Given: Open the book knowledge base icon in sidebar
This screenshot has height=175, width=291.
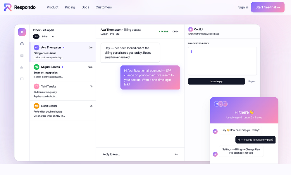Looking at the screenshot, I should [x=22, y=79].
